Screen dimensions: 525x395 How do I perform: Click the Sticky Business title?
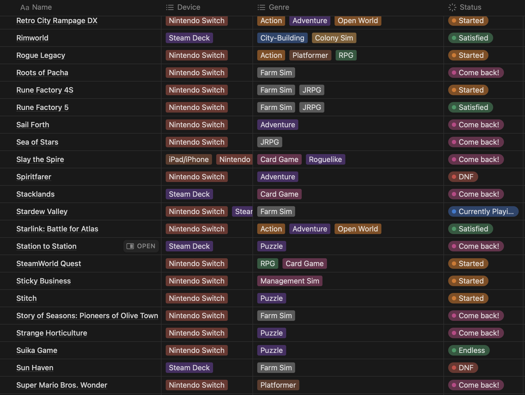tap(43, 281)
